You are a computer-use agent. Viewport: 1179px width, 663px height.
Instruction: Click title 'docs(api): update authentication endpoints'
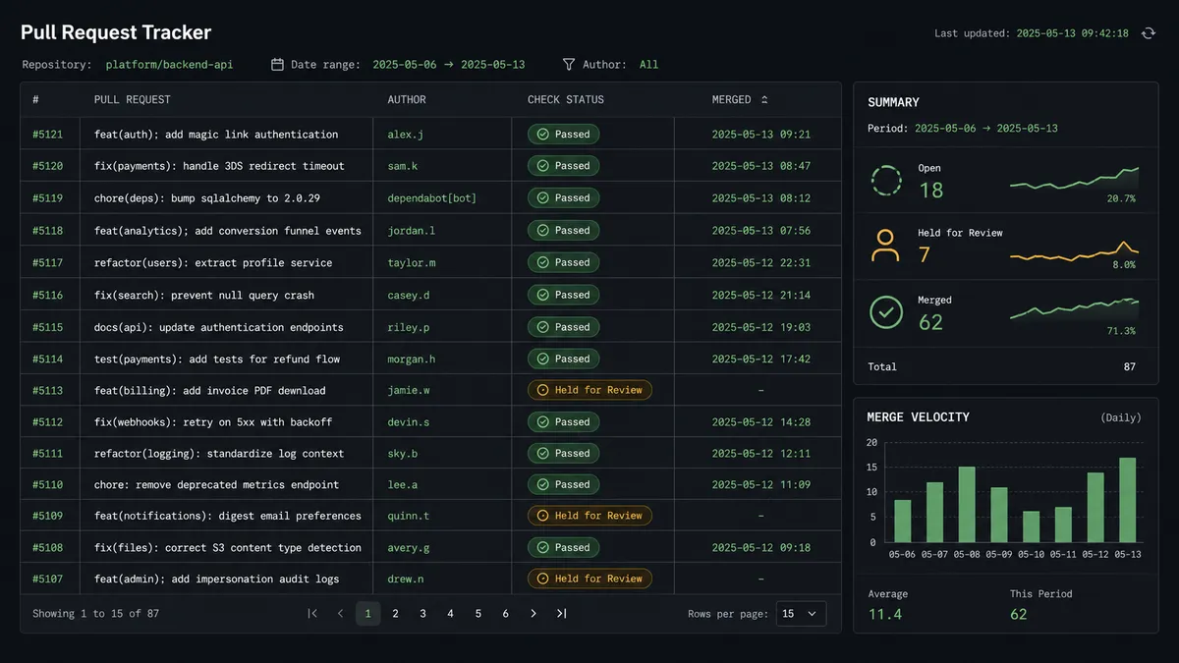(219, 327)
